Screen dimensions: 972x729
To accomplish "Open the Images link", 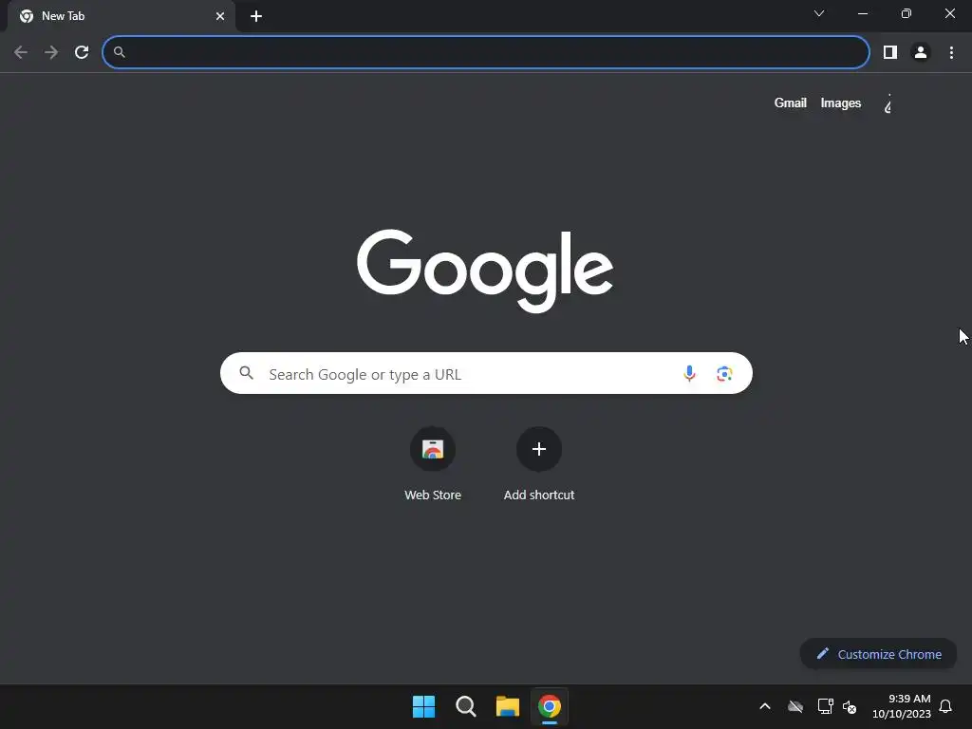I will (841, 103).
